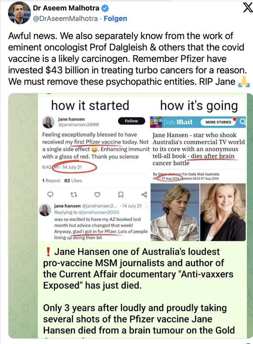Click the jane hansen avatar in the tweet

coord(48,122)
